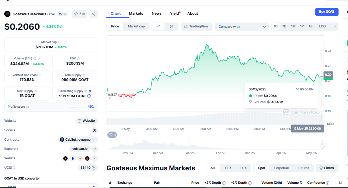Show Futures markets

coord(303,168)
